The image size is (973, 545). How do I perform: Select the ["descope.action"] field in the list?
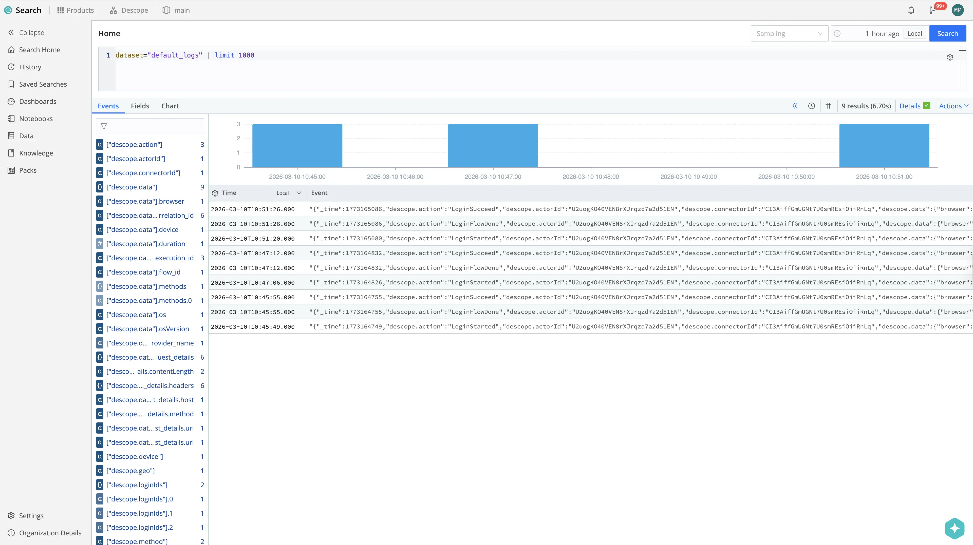[134, 144]
